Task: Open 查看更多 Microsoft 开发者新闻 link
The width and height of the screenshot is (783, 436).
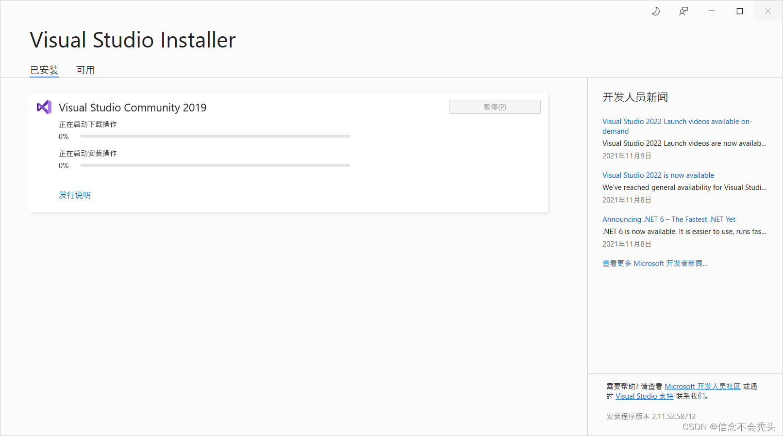Action: coord(655,264)
